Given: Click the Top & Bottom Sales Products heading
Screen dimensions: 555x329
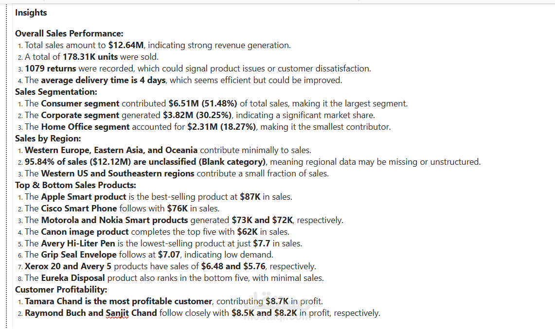Looking at the screenshot, I should pos(75,185).
